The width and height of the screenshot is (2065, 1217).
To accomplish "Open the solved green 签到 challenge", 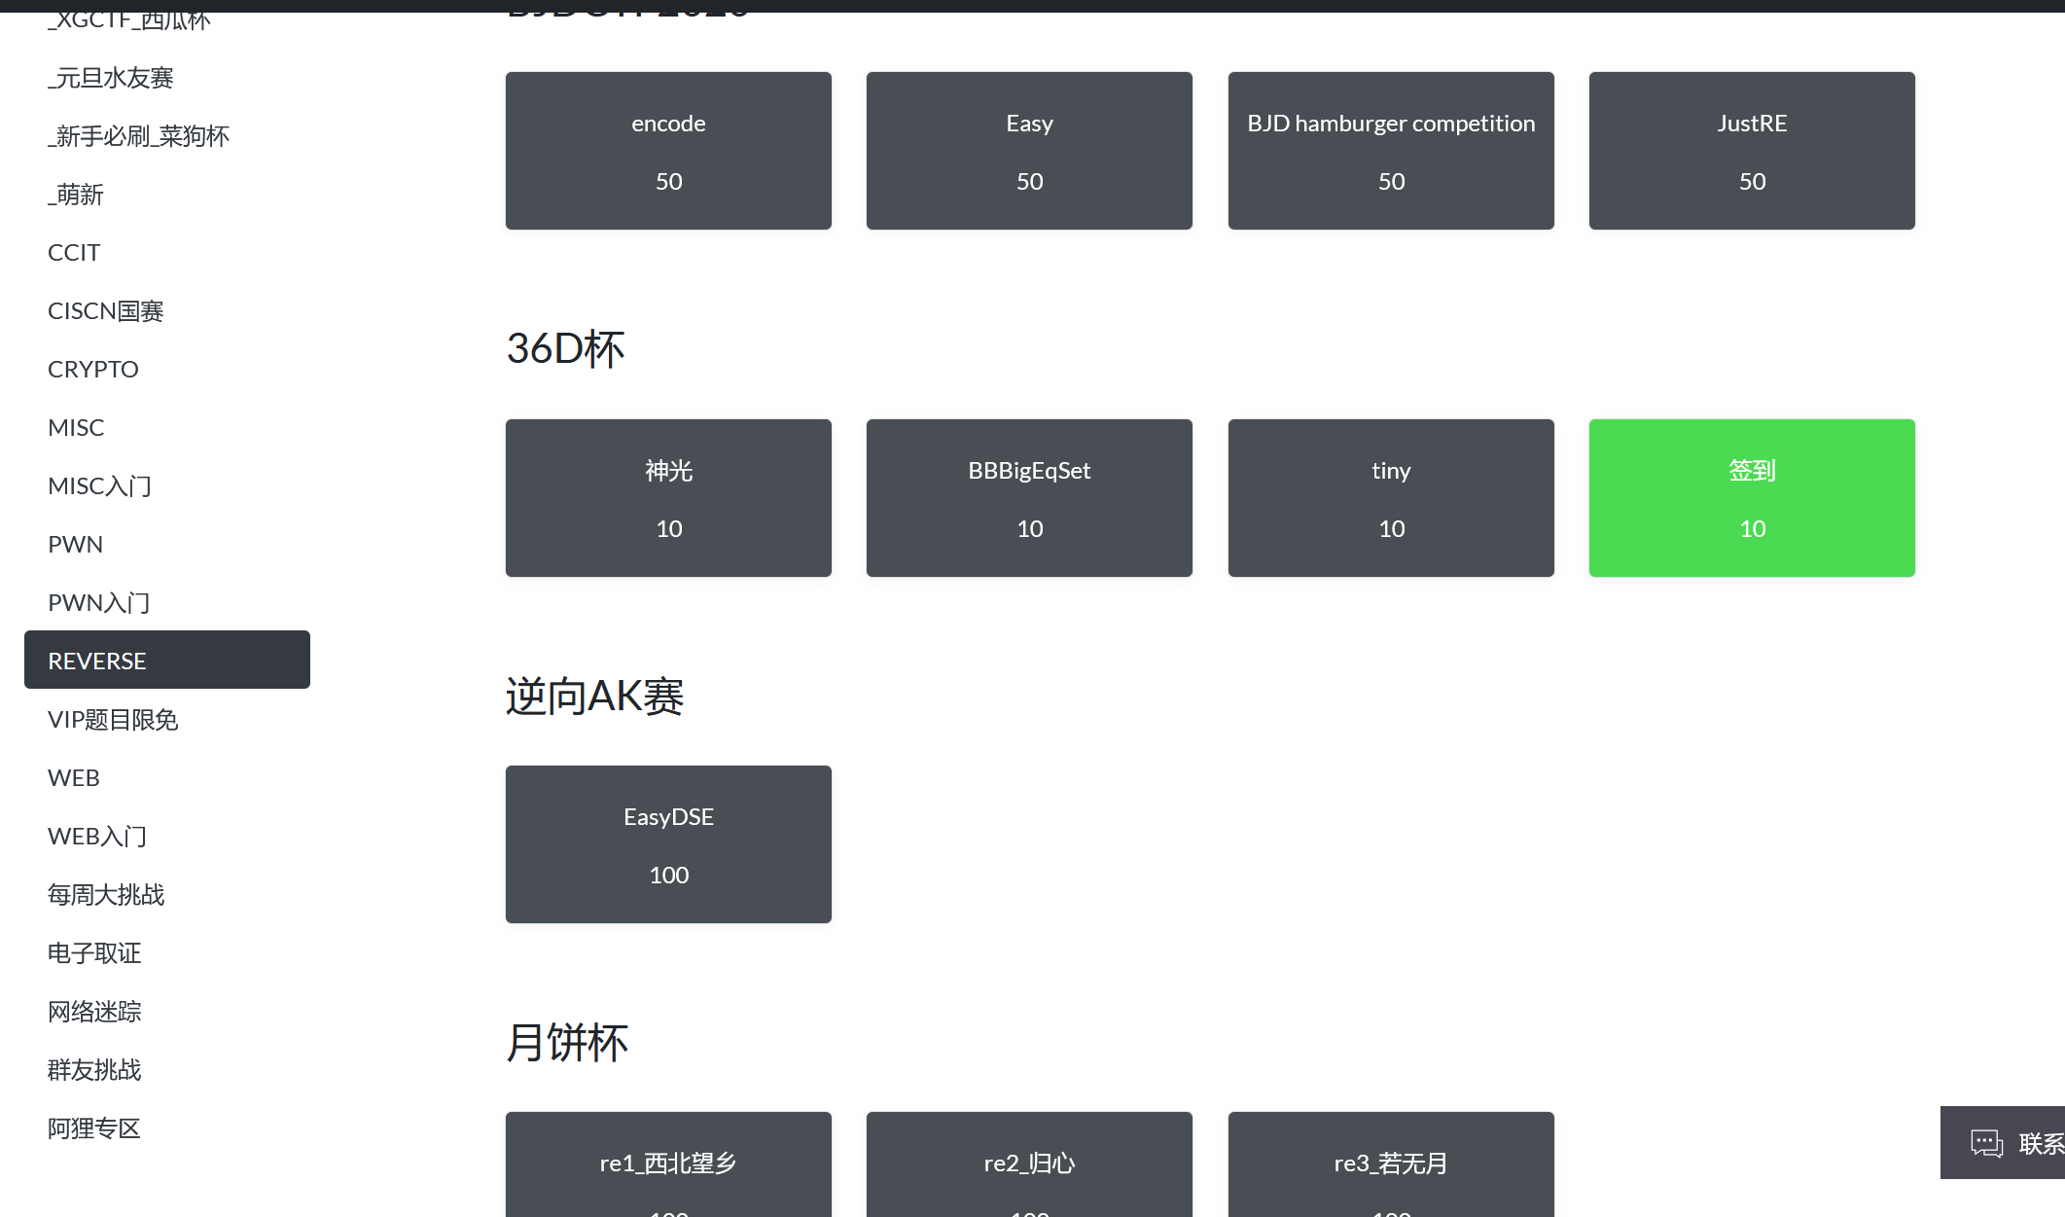I will [1752, 498].
